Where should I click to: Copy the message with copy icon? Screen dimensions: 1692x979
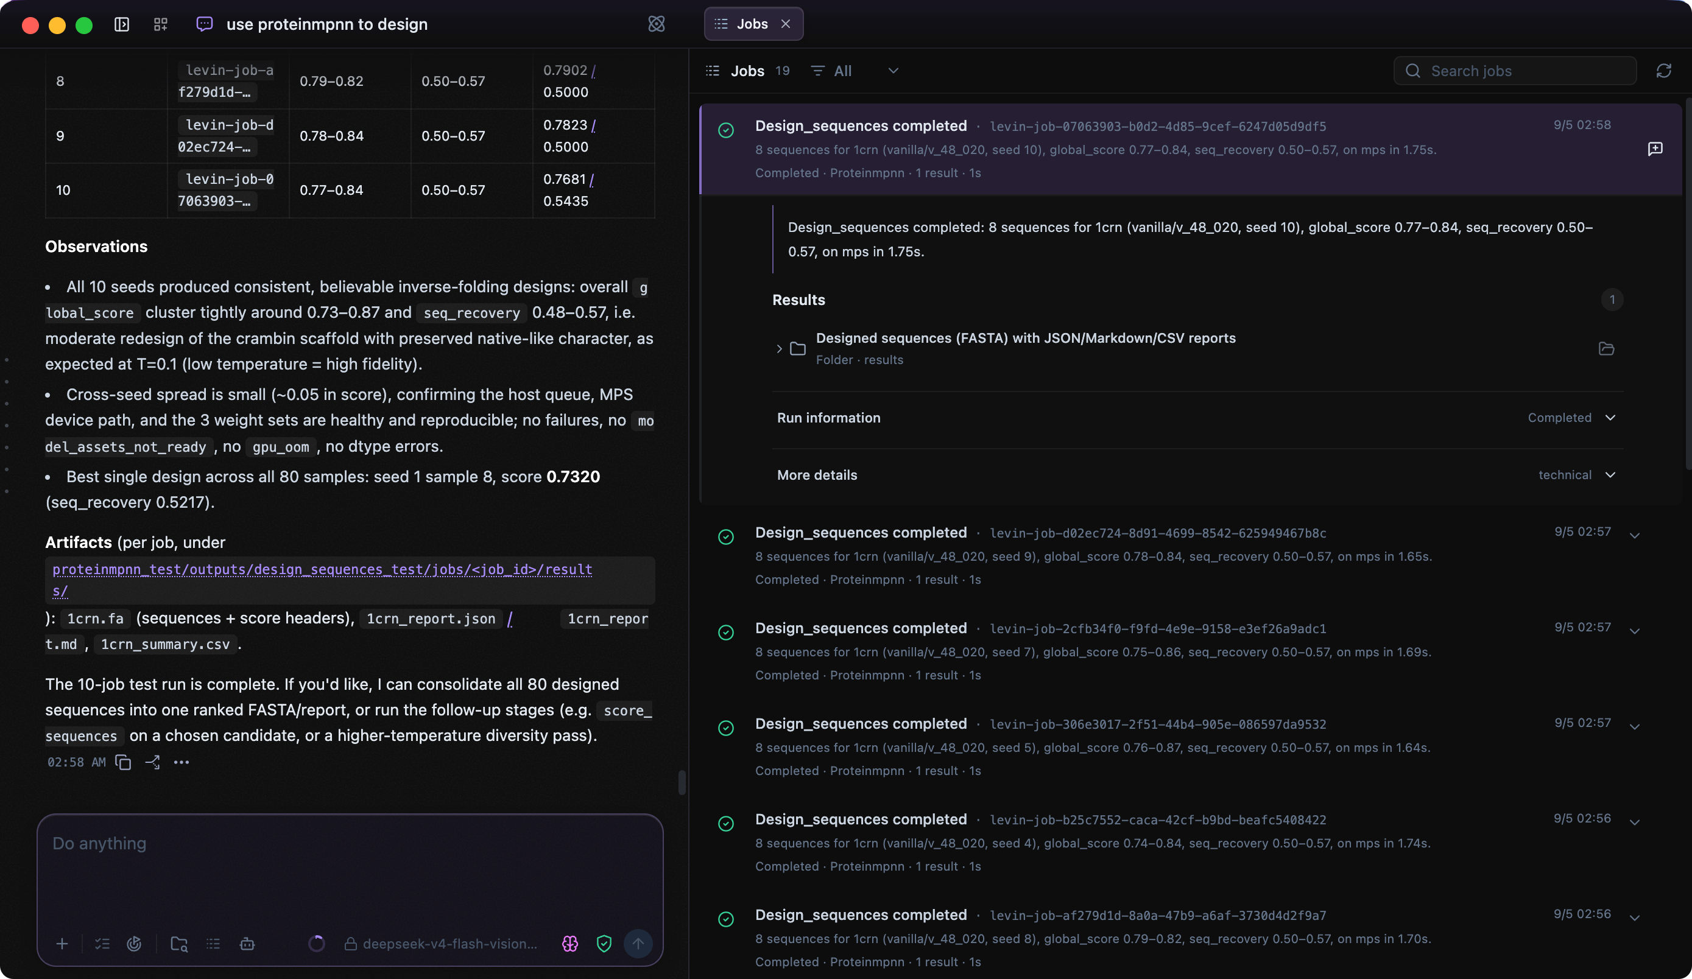coord(123,762)
